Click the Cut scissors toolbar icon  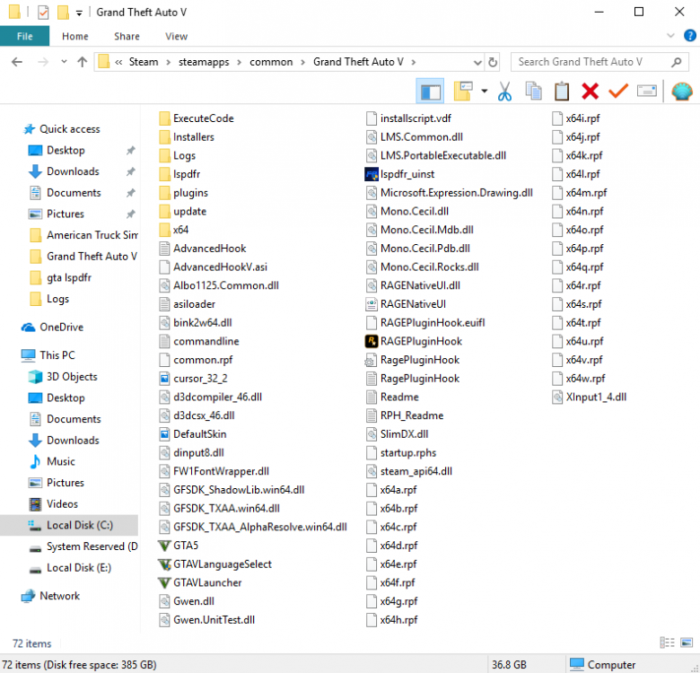point(504,92)
